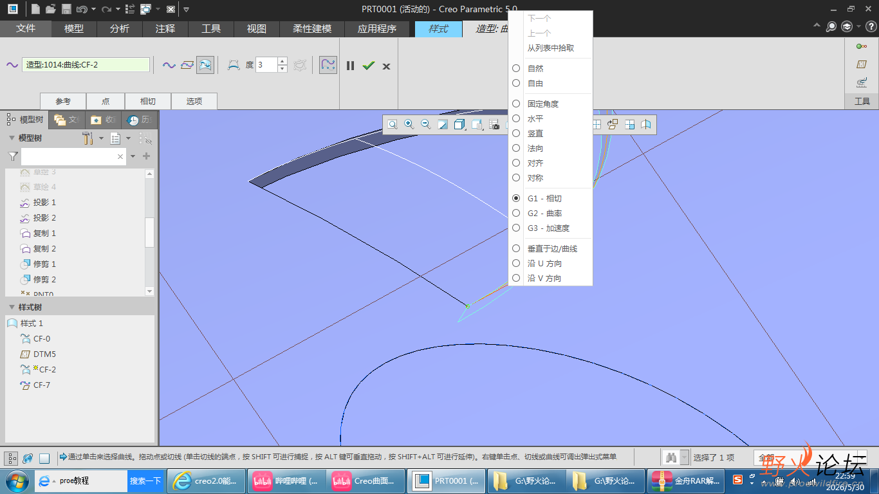Click 从列表中拾取 in context menu
The image size is (879, 494).
pos(551,48)
